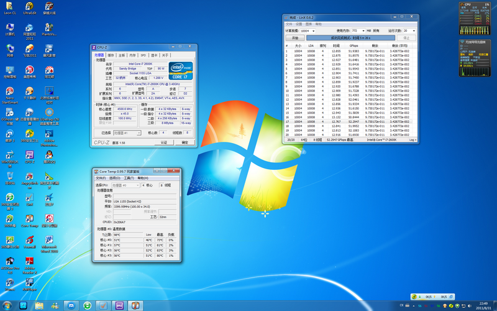Open the Nero StartSmart shortcut
The image size is (497, 311).
click(10, 96)
